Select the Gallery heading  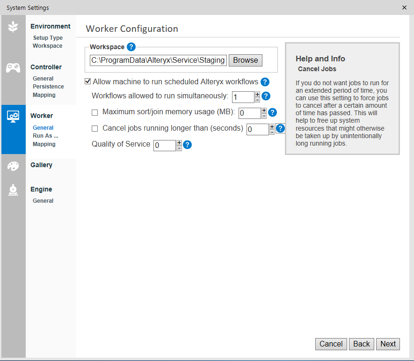point(42,165)
